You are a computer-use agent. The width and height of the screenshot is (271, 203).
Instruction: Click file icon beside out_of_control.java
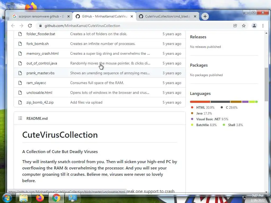coord(20,63)
